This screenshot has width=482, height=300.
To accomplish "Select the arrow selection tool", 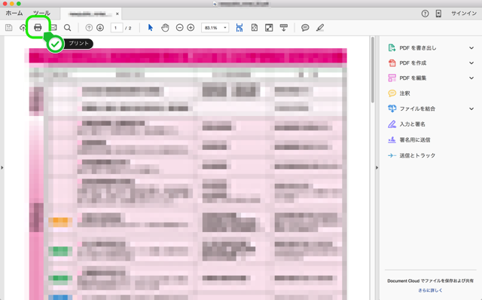I will (151, 28).
